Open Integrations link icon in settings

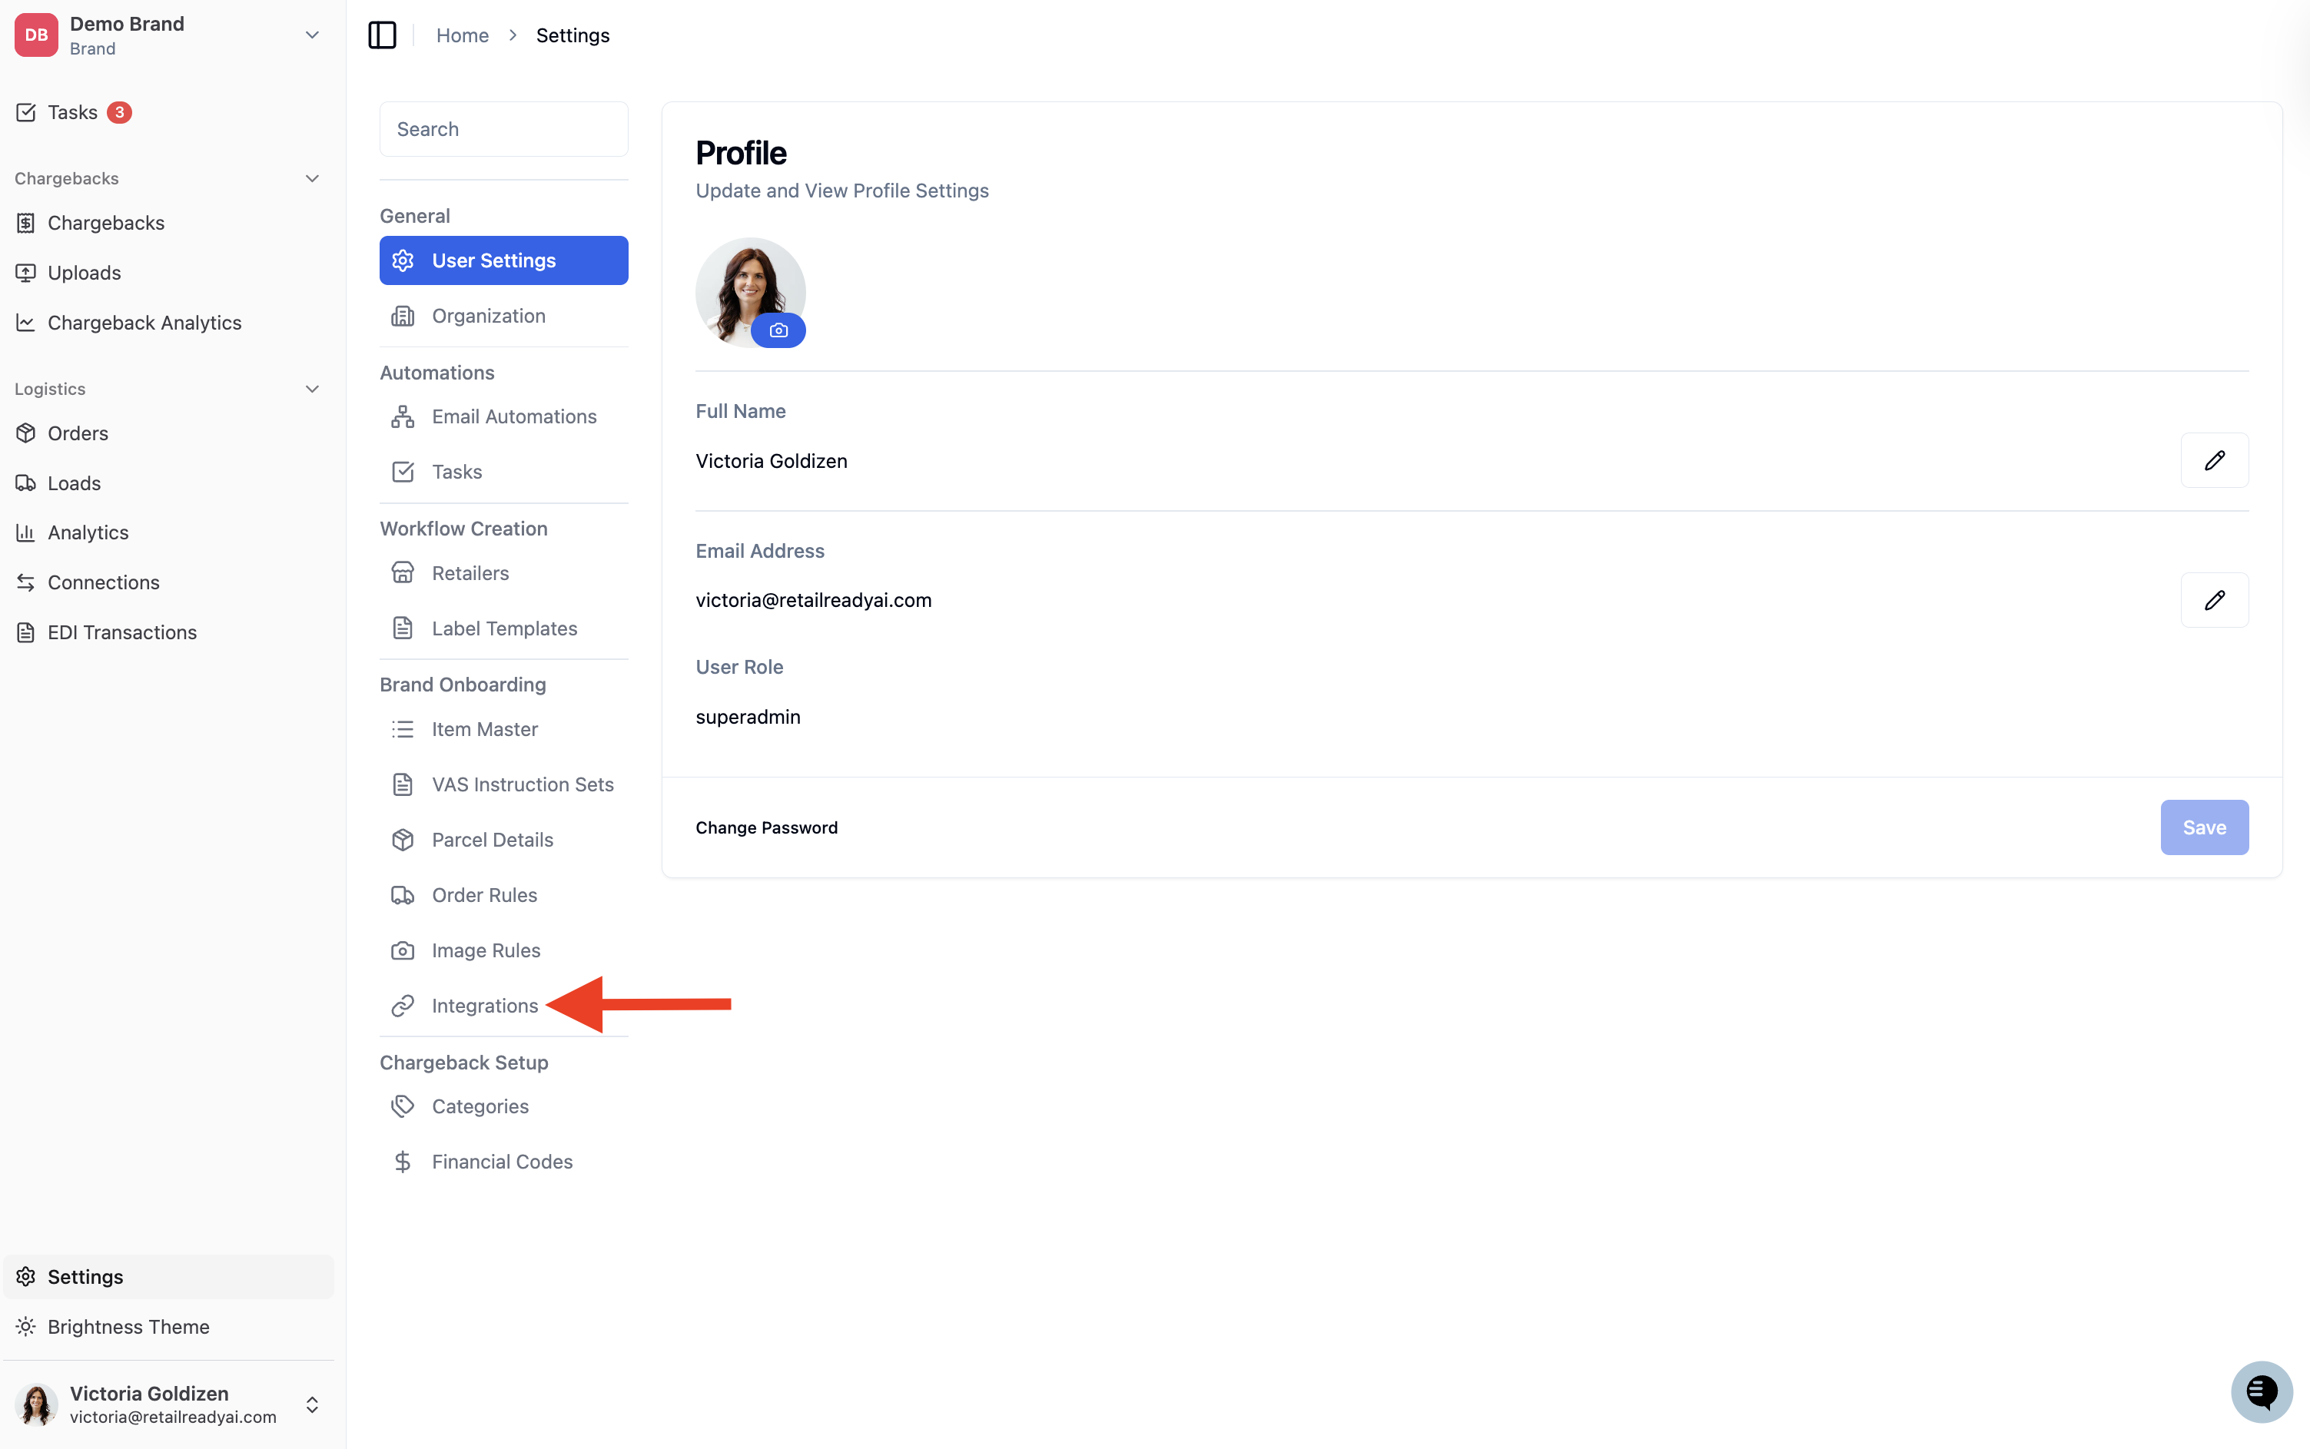[x=403, y=1005]
